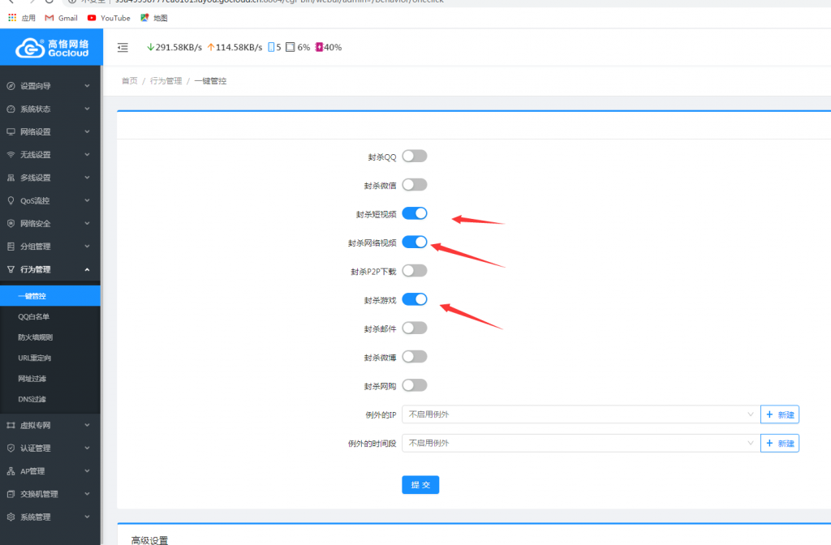
Task: Click the AP管理 icon
Action: [x=11, y=471]
